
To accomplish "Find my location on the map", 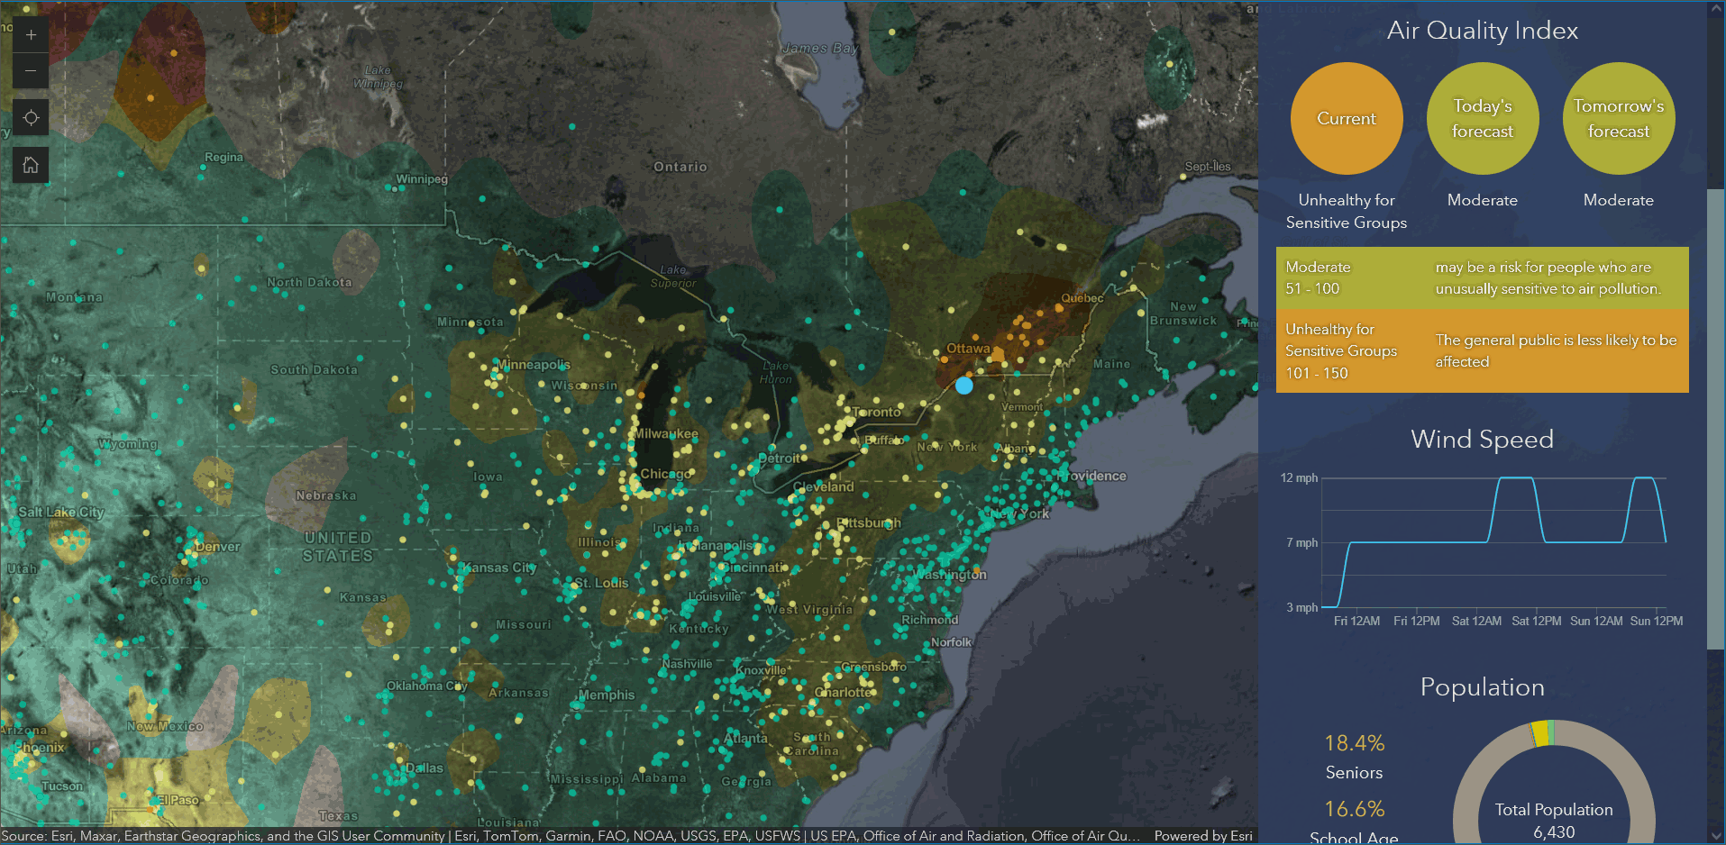I will coord(31,118).
